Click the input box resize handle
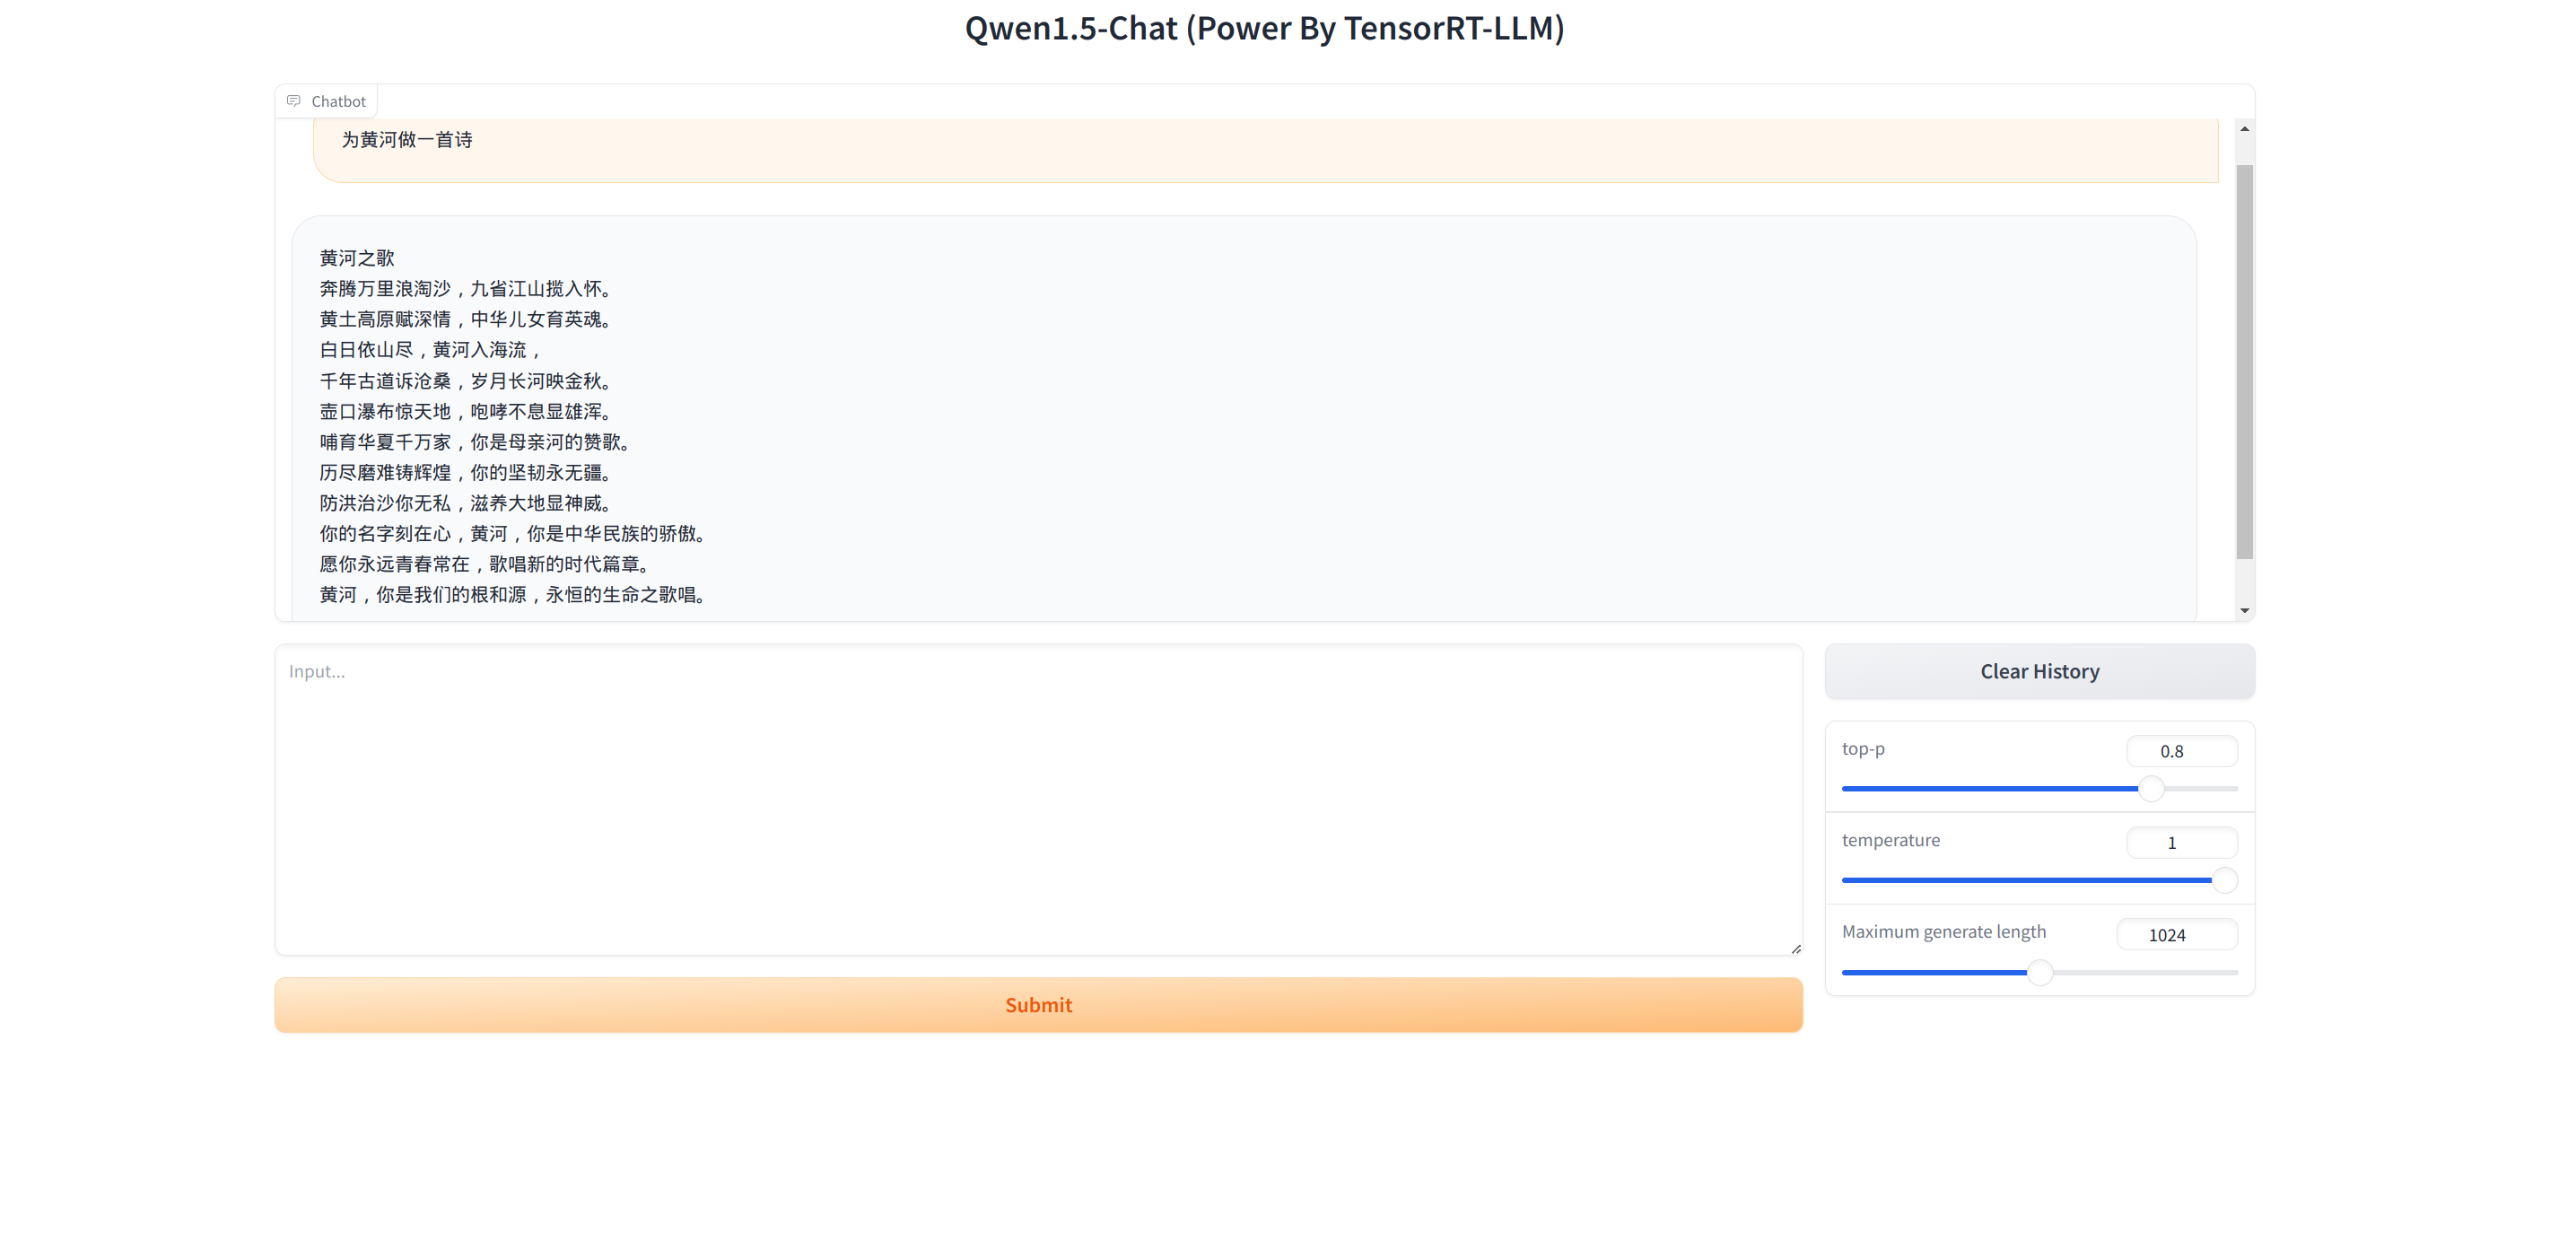Image resolution: width=2576 pixels, height=1259 pixels. coord(1795,948)
